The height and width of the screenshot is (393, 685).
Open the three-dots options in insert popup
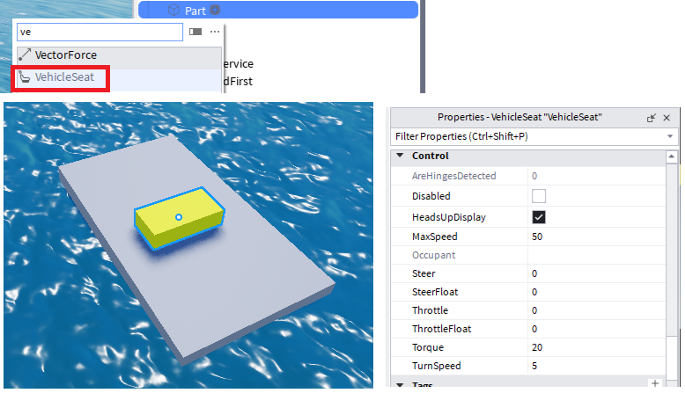pyautogui.click(x=214, y=32)
